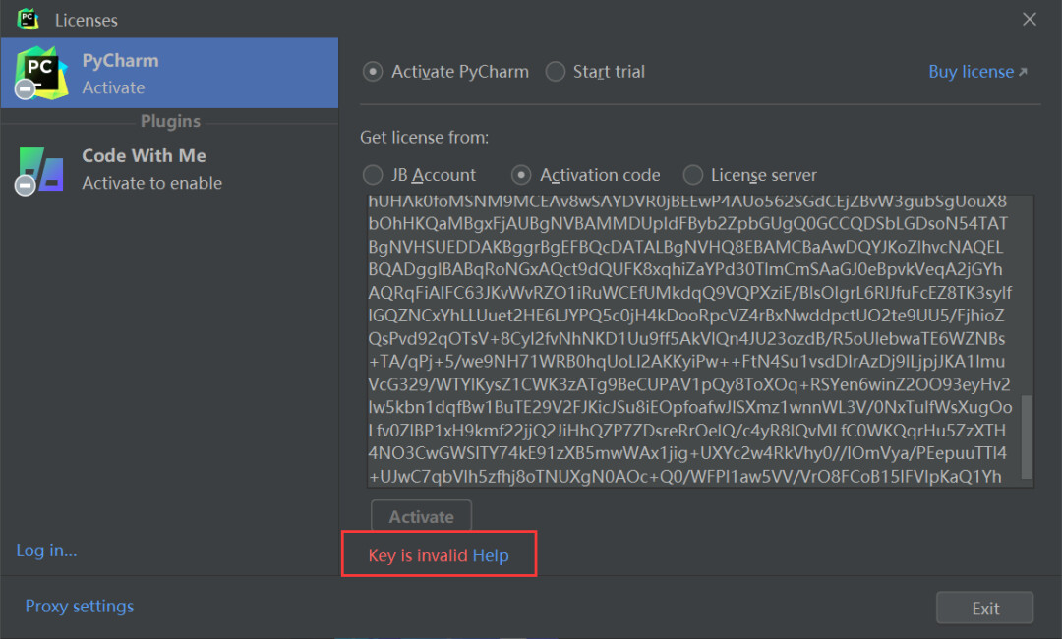Image resolution: width=1062 pixels, height=639 pixels.
Task: Select the Start trial radio option
Action: click(x=556, y=71)
